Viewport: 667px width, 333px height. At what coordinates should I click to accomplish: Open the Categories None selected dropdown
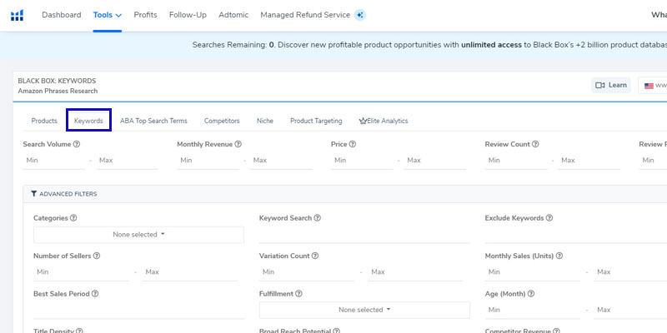(x=138, y=235)
